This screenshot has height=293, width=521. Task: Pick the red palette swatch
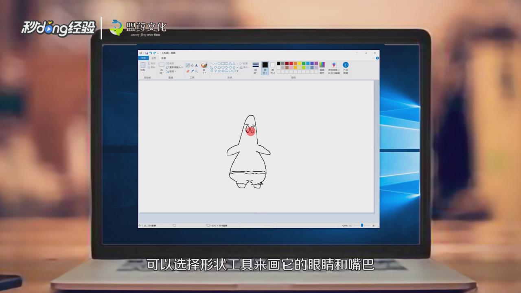291,63
